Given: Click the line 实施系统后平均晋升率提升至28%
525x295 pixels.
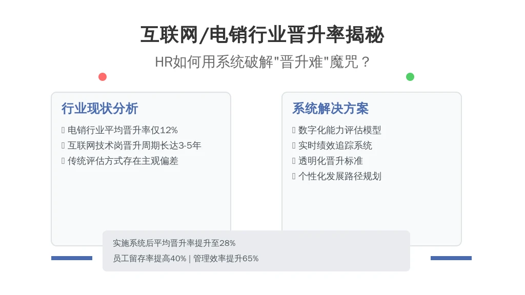Looking at the screenshot, I should pos(174,243).
